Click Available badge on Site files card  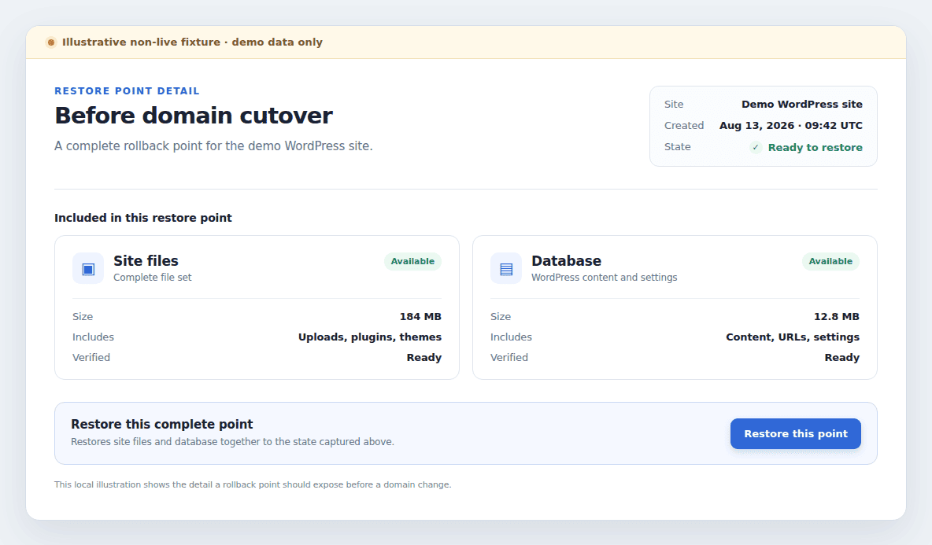point(412,261)
